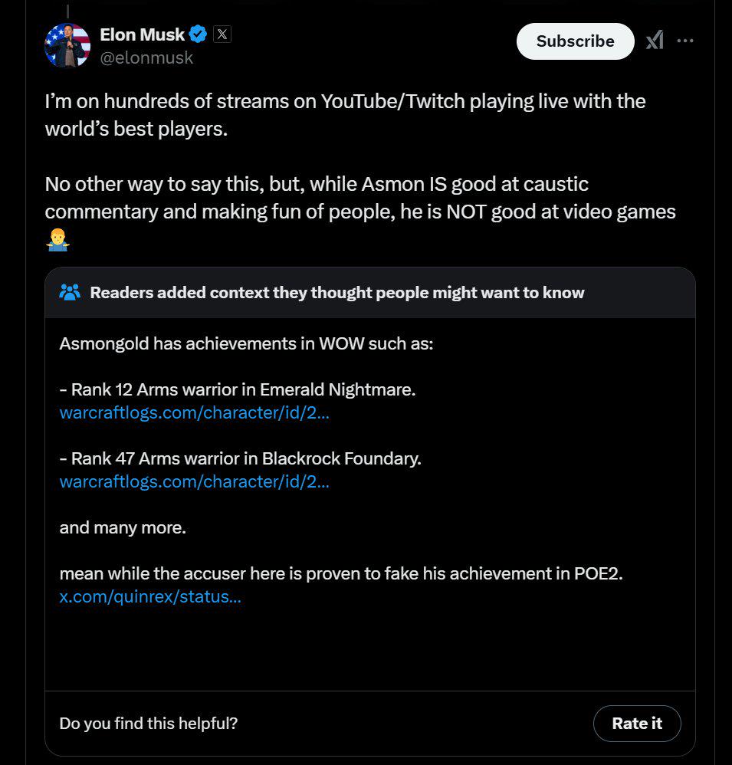Click the 'mean while the accuser' sentence
732x765 pixels.
point(340,573)
